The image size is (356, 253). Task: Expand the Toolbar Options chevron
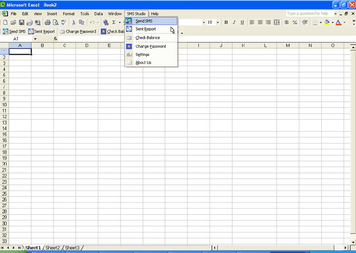pos(353,22)
